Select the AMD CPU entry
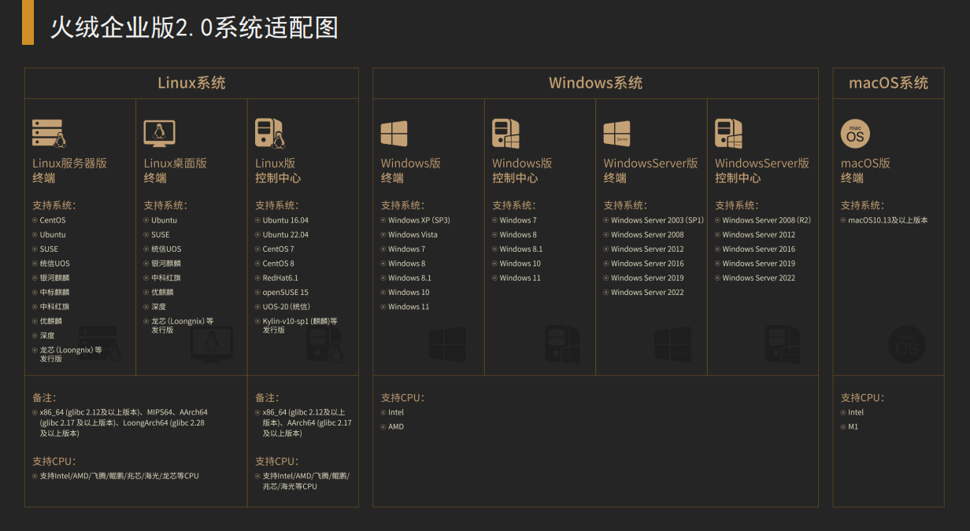This screenshot has height=531, width=970. [x=396, y=426]
